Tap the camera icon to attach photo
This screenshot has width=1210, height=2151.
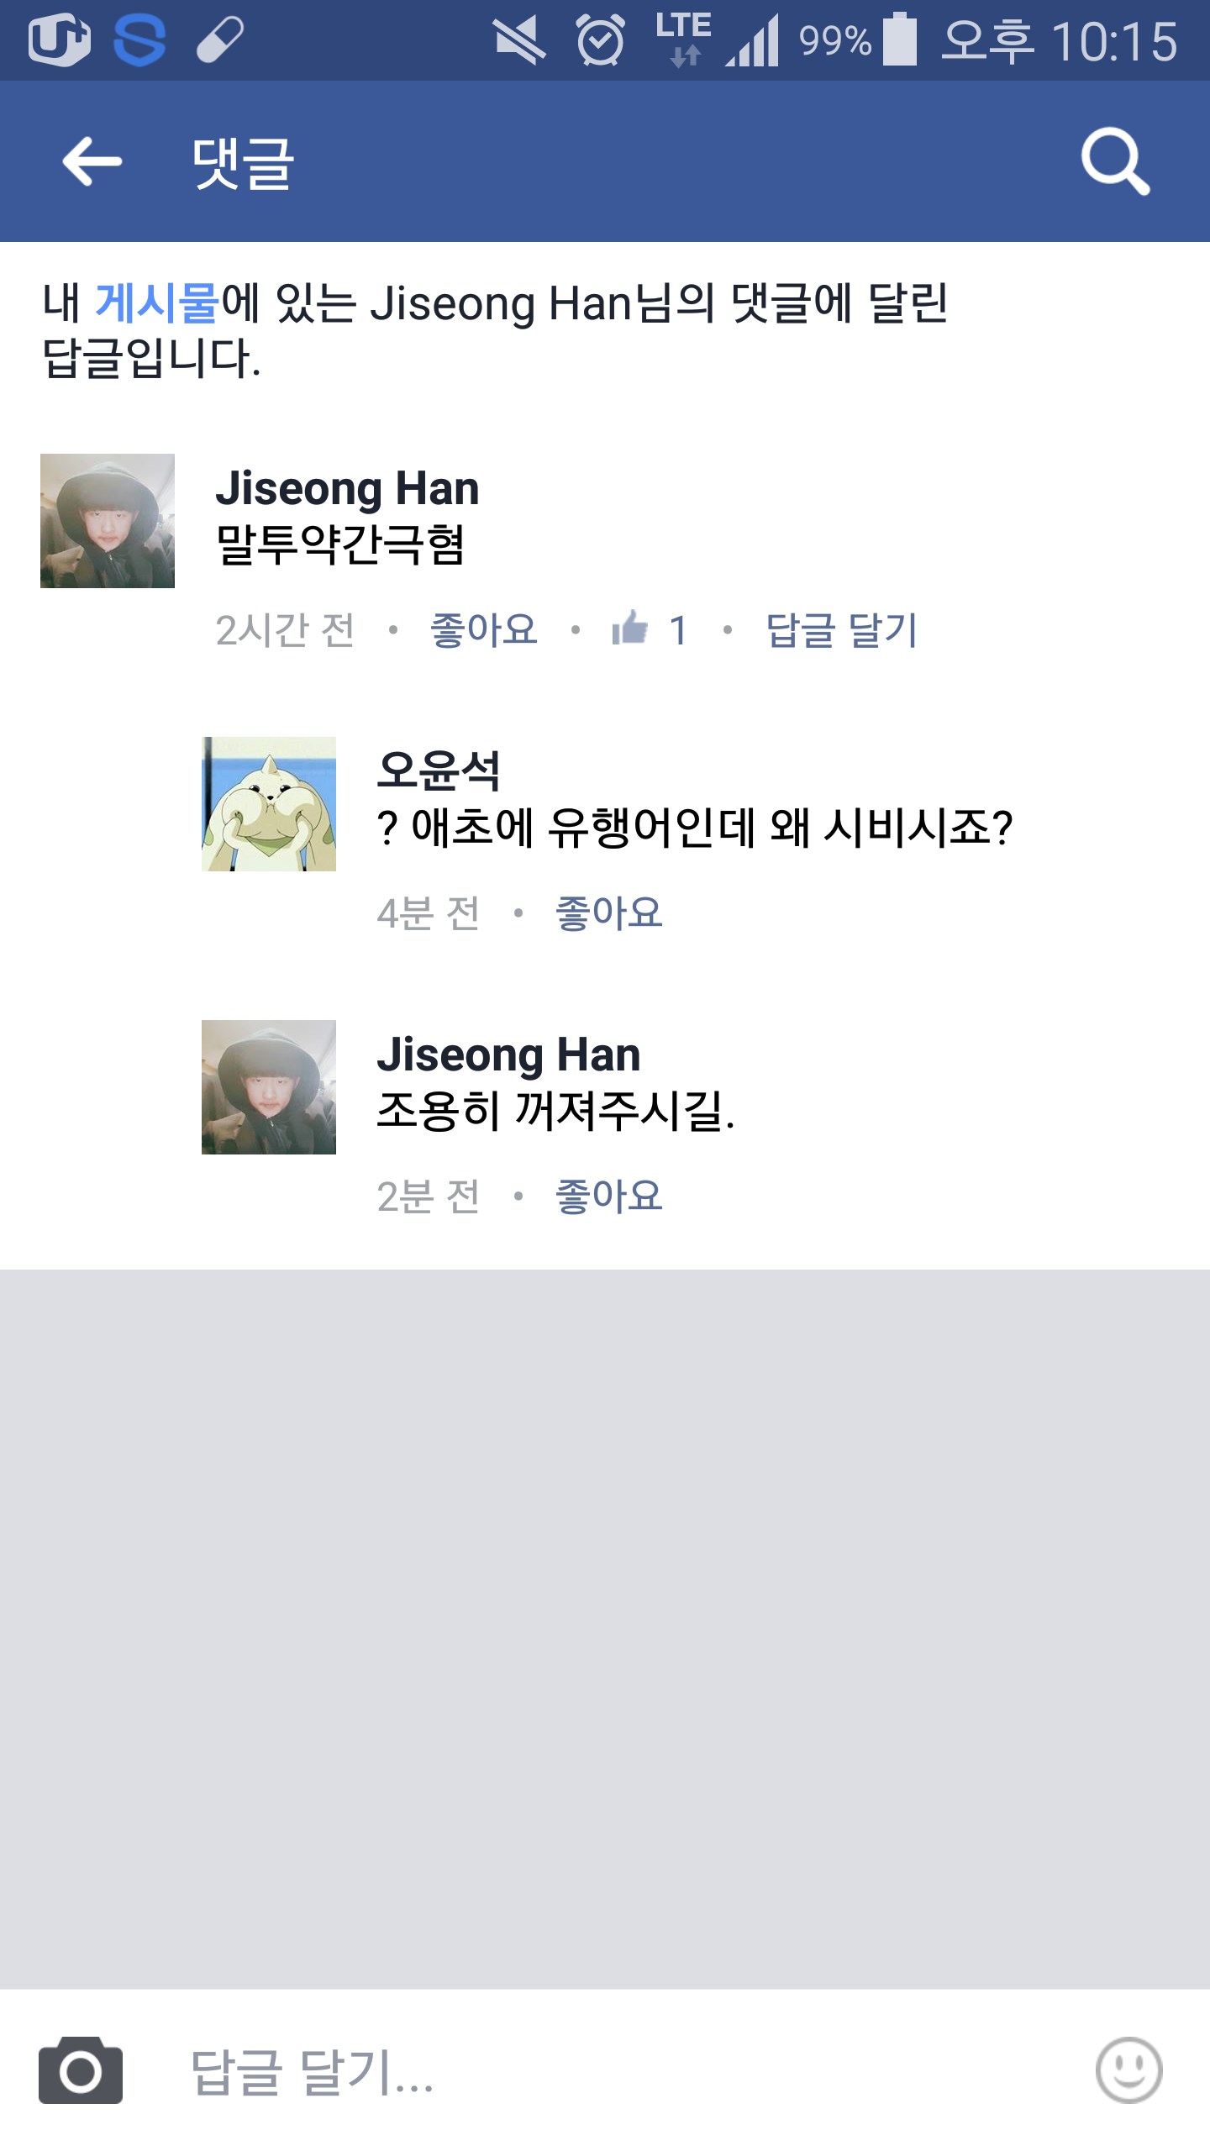(81, 2070)
